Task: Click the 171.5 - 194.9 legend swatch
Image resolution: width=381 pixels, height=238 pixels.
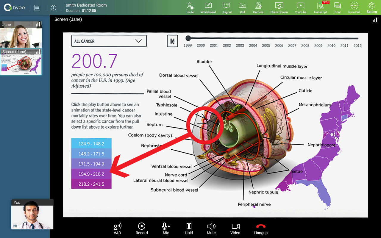Action: click(x=91, y=164)
